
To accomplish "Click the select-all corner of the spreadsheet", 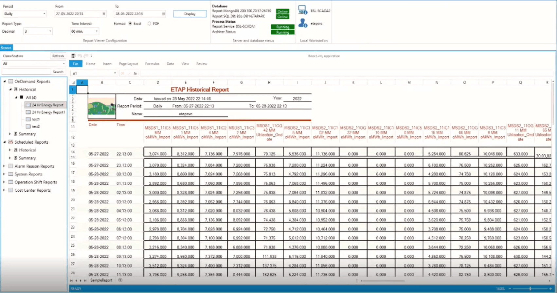I will pyautogui.click(x=73, y=82).
